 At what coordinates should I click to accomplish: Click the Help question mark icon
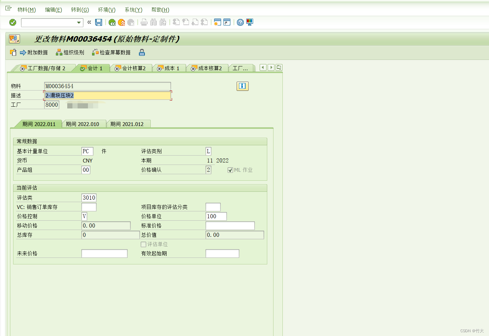(x=240, y=22)
